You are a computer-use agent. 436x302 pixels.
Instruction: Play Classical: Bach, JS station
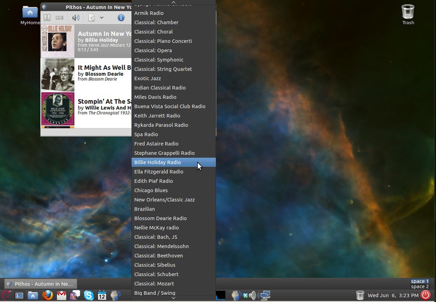click(x=174, y=237)
